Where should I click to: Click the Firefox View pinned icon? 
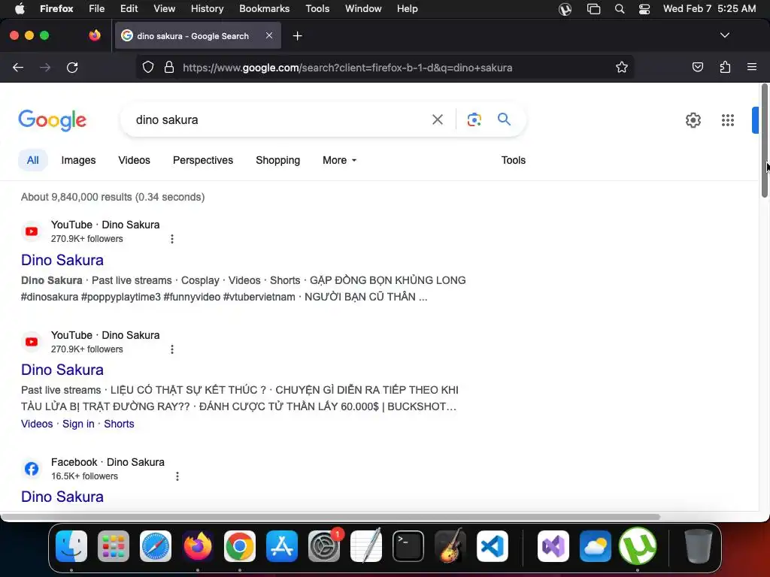coord(95,35)
